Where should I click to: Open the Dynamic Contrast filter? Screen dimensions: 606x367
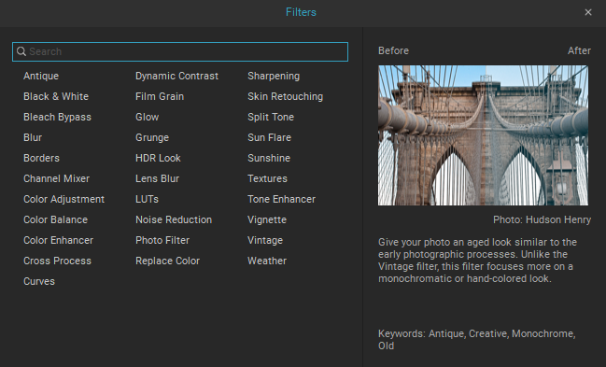177,76
